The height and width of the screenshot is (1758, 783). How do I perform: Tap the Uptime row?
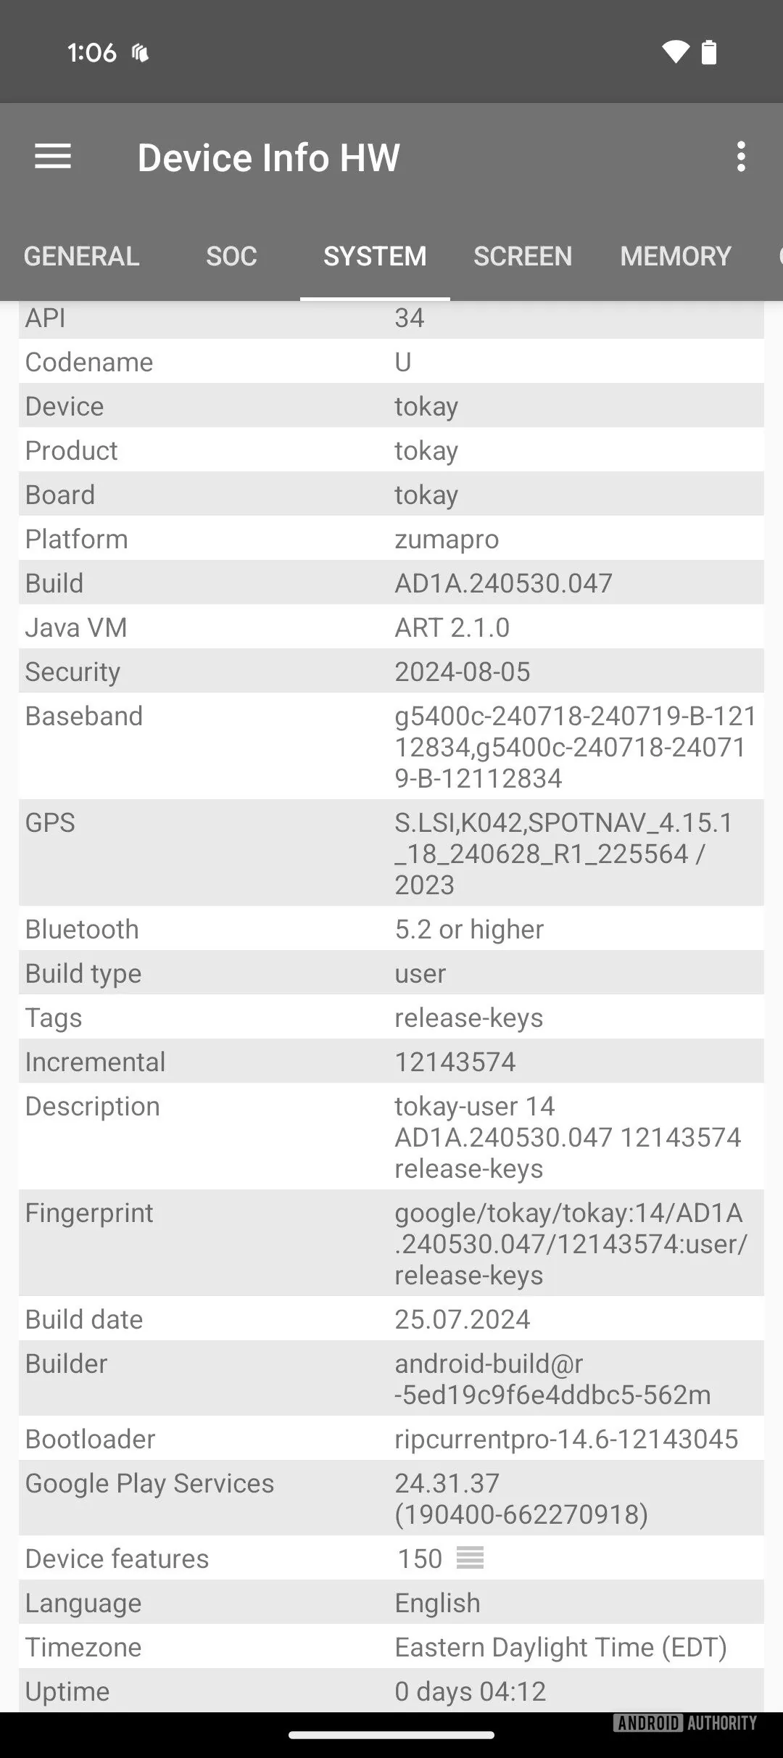[x=391, y=1691]
